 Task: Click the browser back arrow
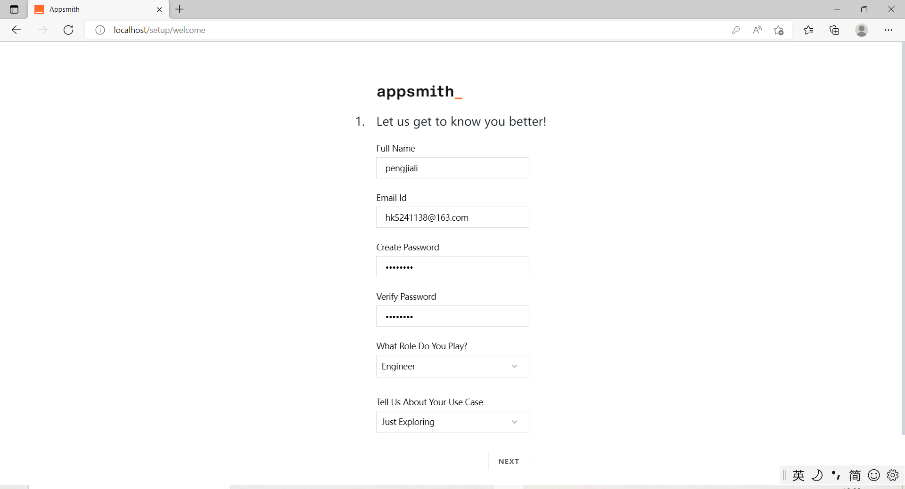tap(16, 30)
